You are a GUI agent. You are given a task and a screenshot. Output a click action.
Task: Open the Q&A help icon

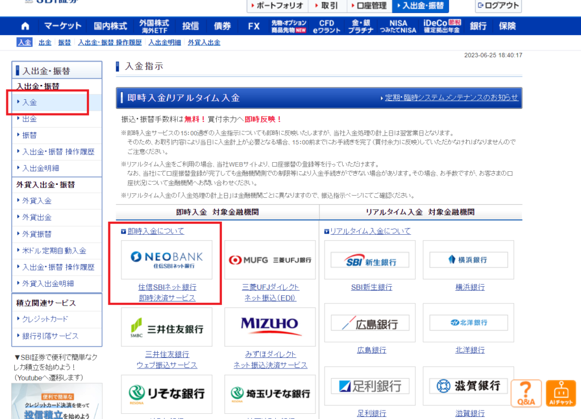526,393
